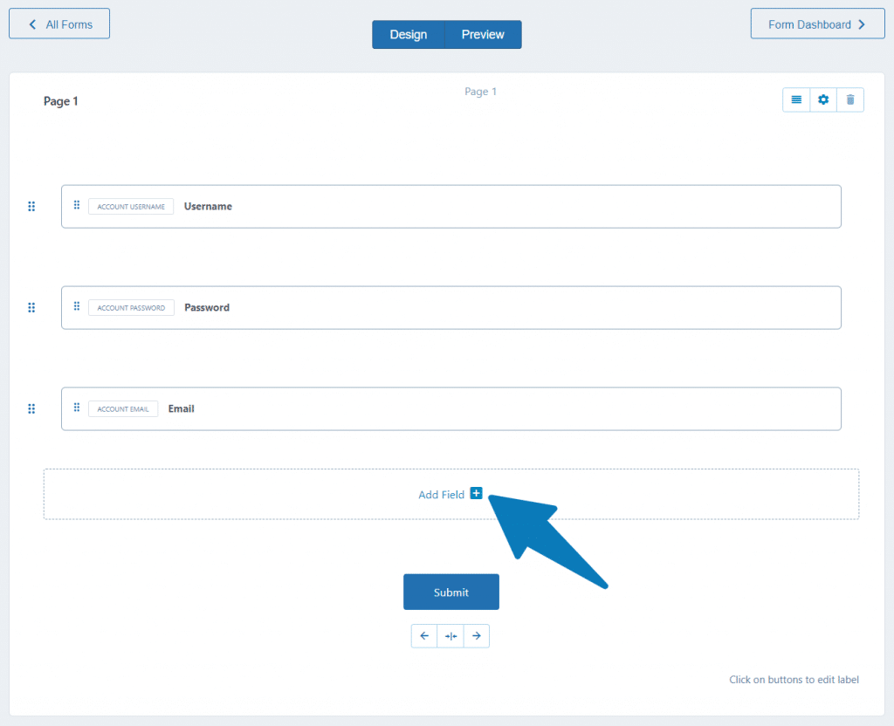Select the Design tab

coord(408,34)
